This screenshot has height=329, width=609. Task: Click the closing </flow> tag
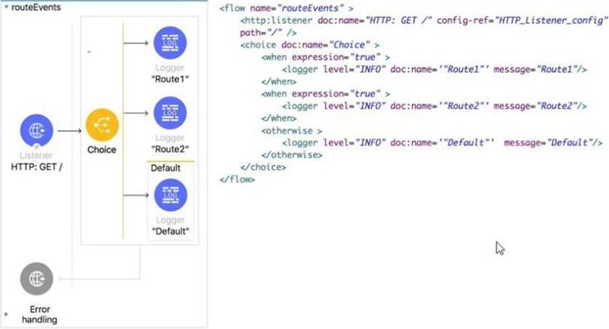[x=237, y=179]
